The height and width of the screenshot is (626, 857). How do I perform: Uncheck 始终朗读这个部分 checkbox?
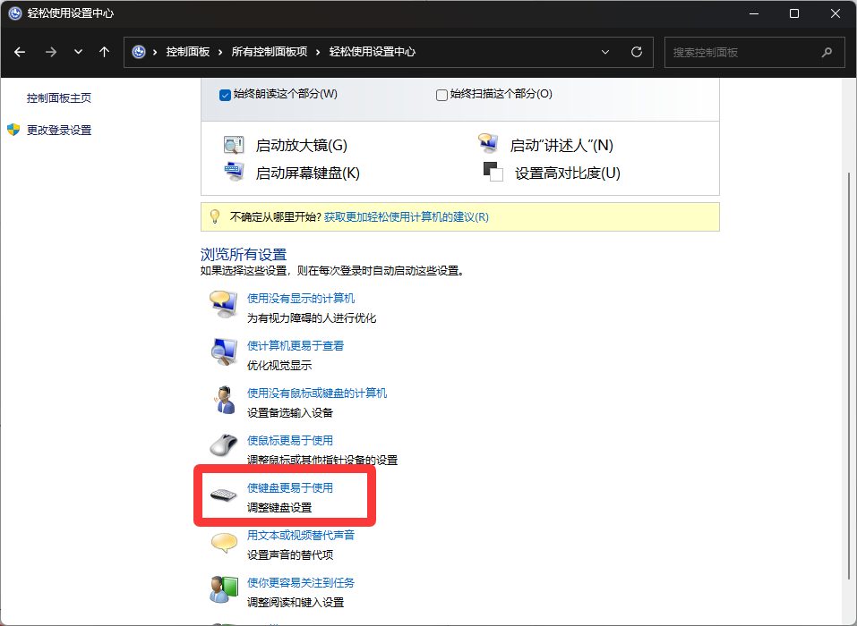pos(226,95)
